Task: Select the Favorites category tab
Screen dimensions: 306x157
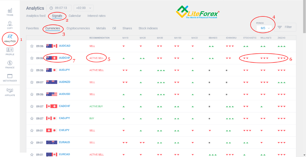Action: point(32,28)
